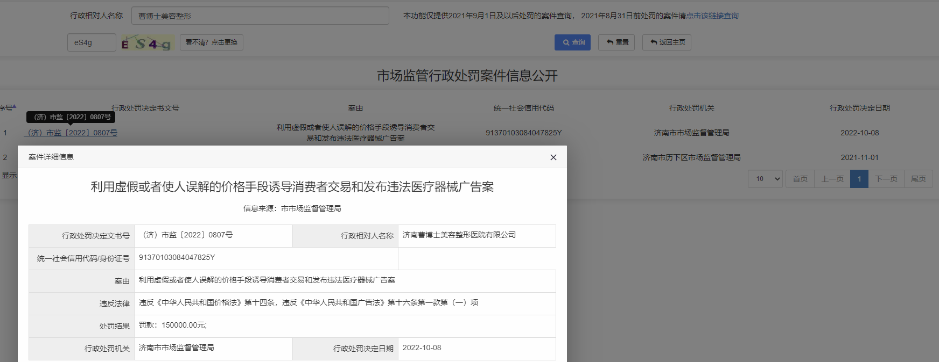Close the 案件详细信息 dialog

pos(553,157)
